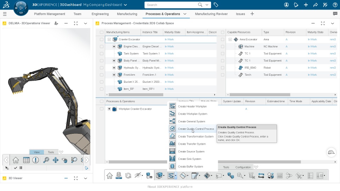
Task: Open Processes & Operations tab chevron
Action: [185, 14]
